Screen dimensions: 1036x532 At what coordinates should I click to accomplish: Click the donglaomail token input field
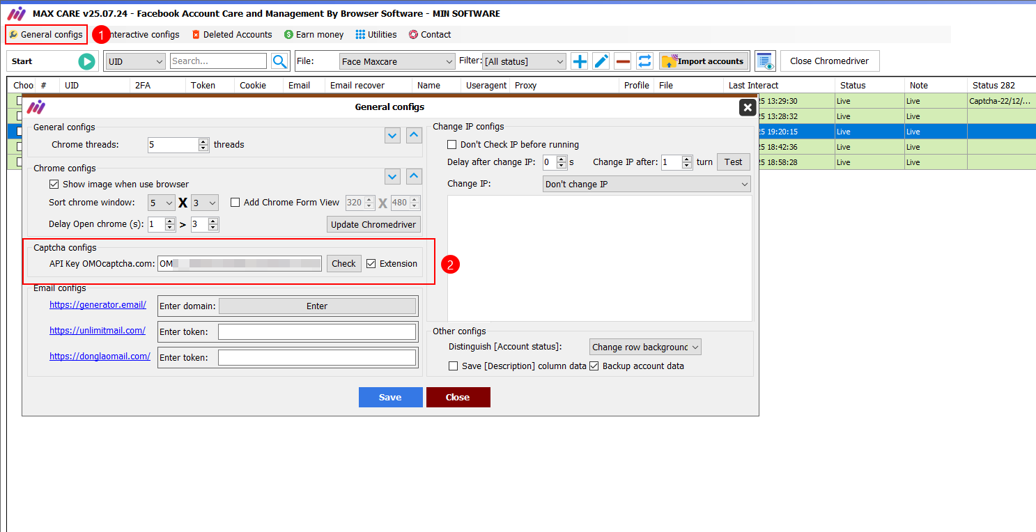[317, 358]
